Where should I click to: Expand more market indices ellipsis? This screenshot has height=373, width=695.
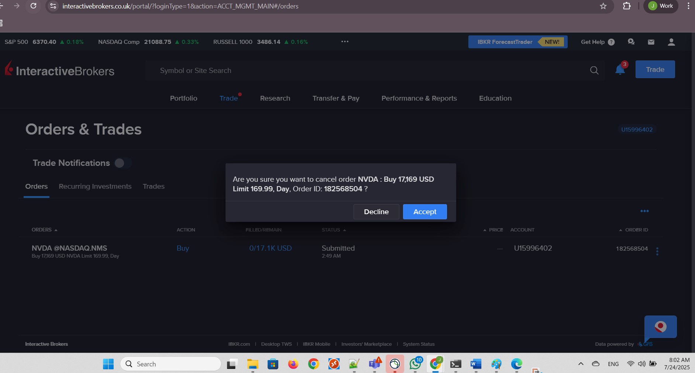(x=345, y=42)
